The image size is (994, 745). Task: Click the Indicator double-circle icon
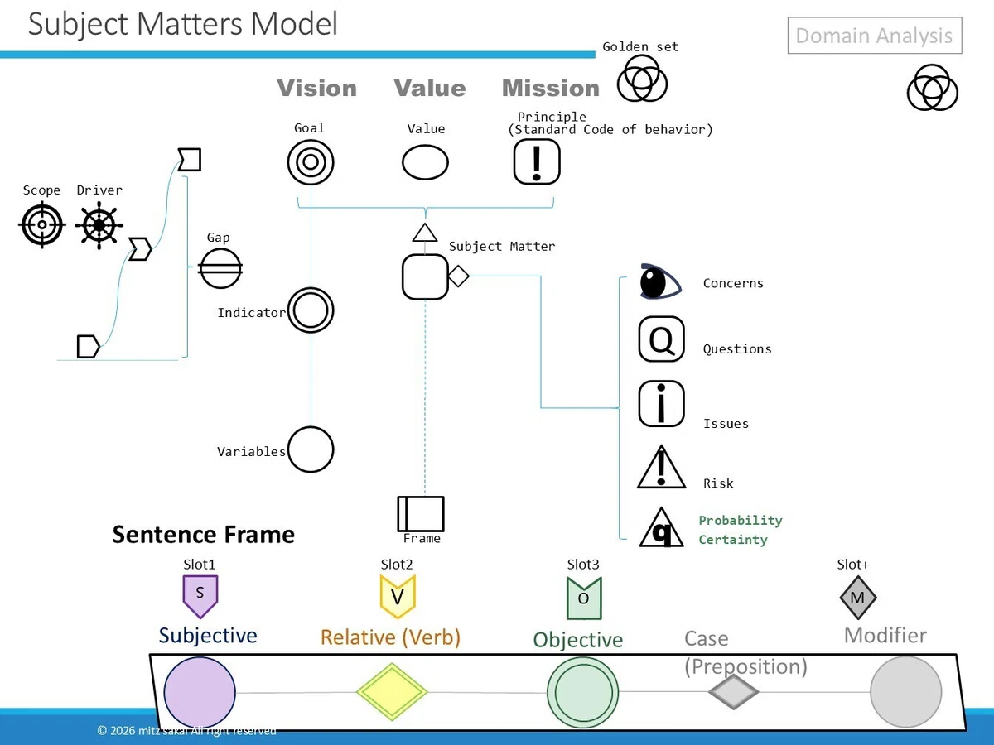coord(311,311)
